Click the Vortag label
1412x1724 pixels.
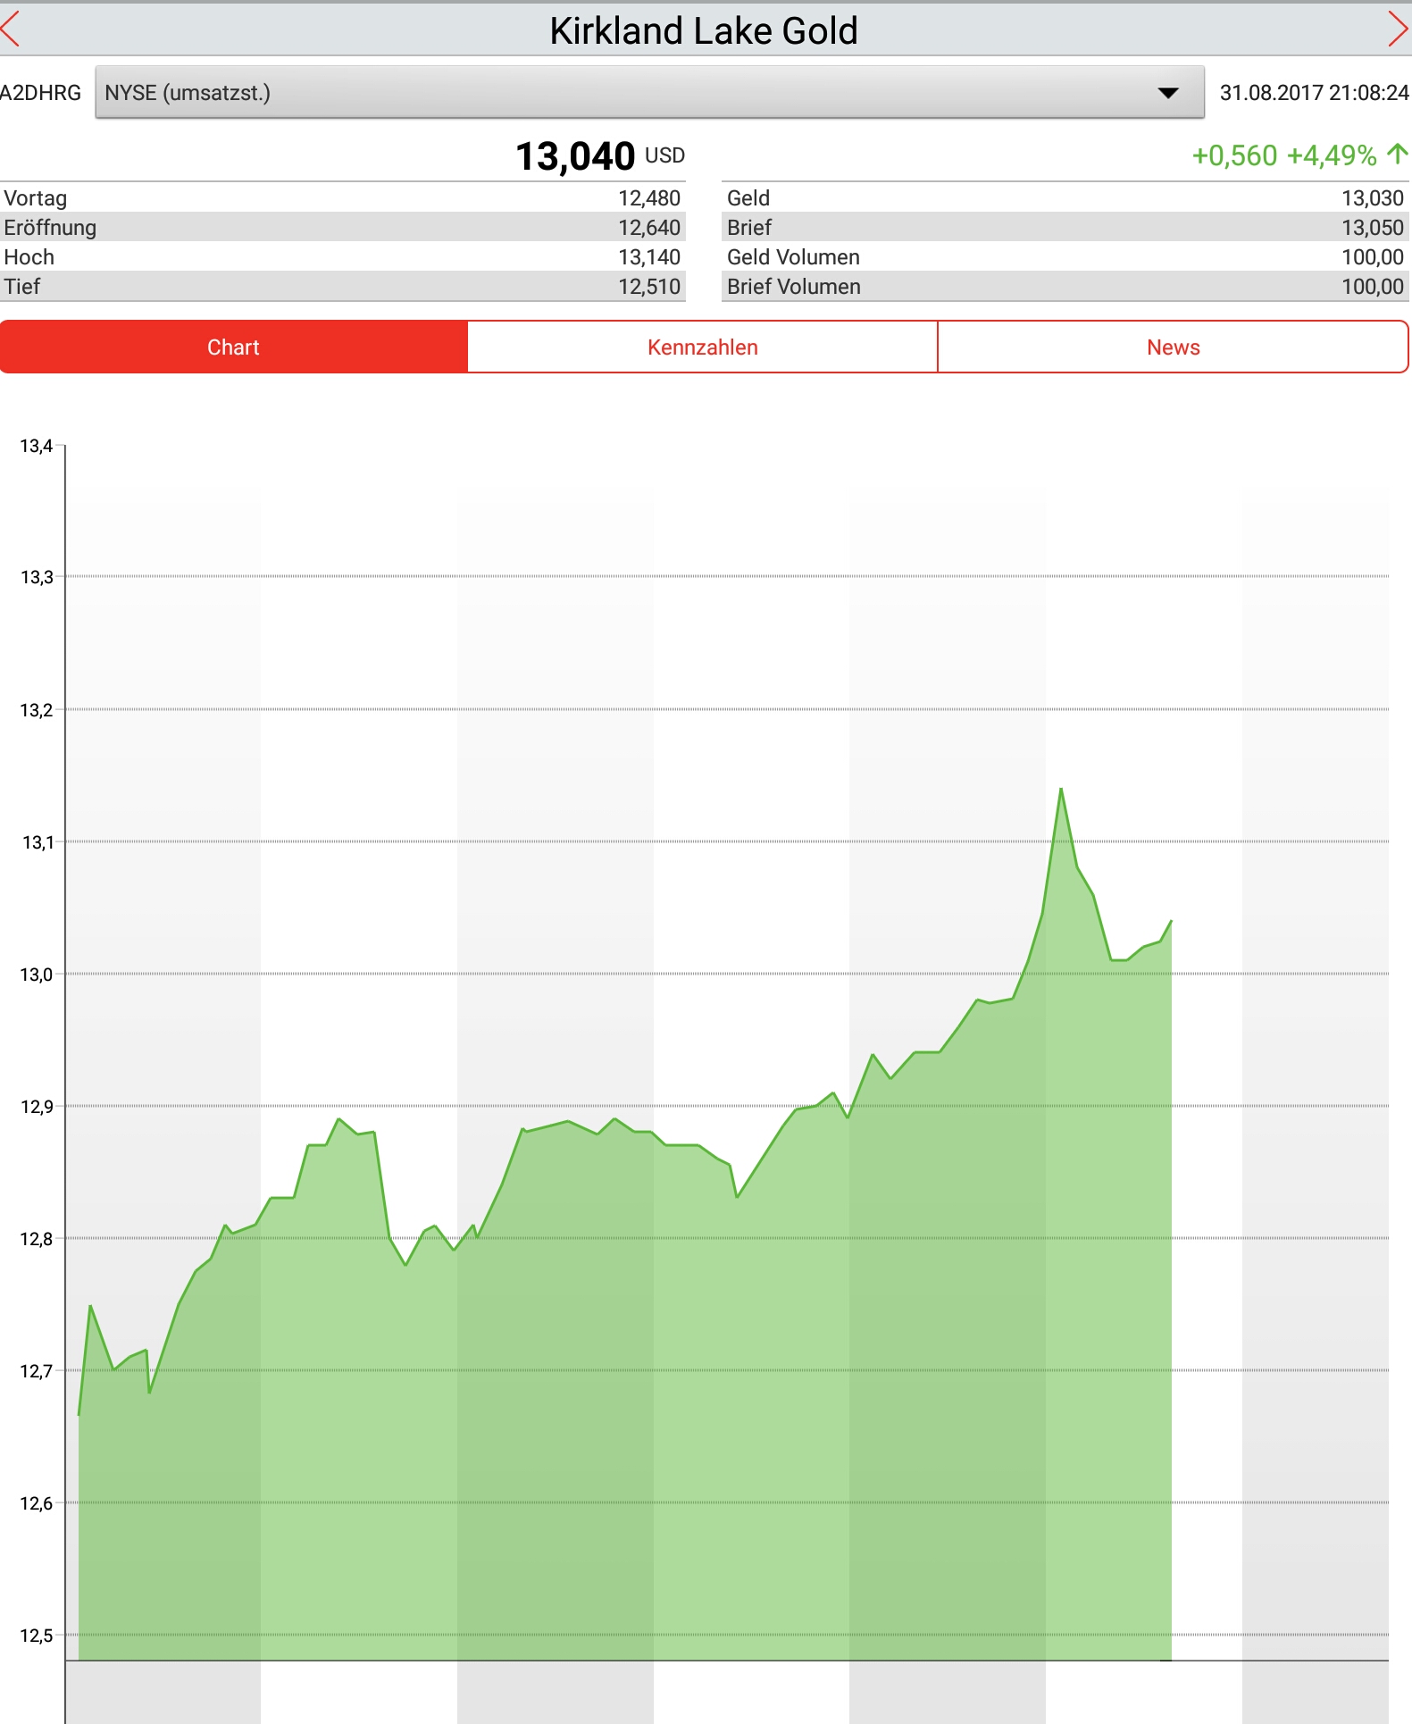point(36,198)
